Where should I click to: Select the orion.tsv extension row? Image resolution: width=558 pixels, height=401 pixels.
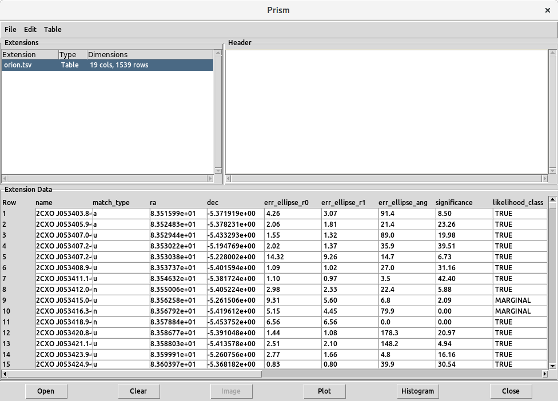click(107, 65)
